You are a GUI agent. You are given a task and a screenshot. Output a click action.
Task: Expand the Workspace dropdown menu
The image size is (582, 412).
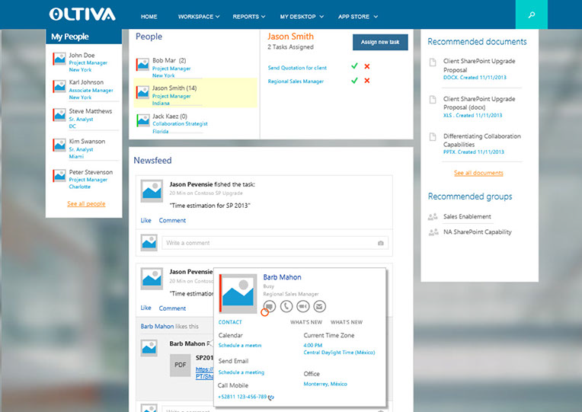click(198, 16)
